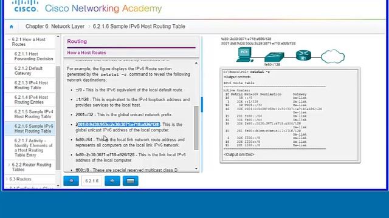The image size is (389, 218).
Task: Click the Cisco logo
Action: (26, 7)
